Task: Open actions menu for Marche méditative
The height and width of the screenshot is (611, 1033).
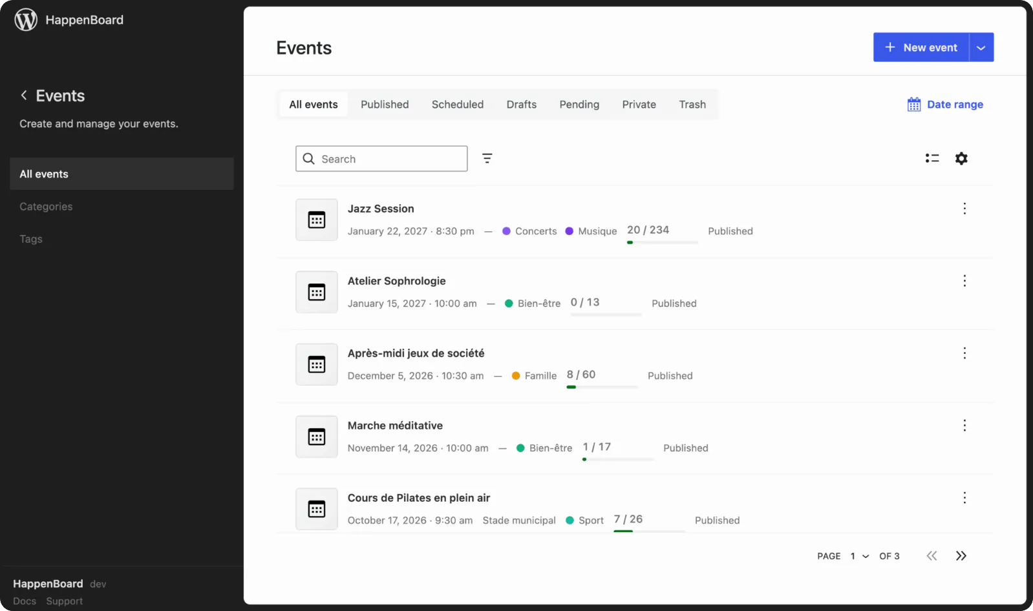Action: pyautogui.click(x=964, y=426)
